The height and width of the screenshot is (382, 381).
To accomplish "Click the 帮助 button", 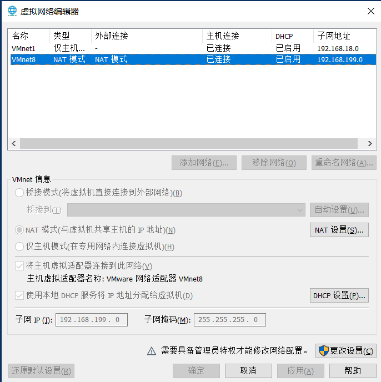I will (353, 371).
